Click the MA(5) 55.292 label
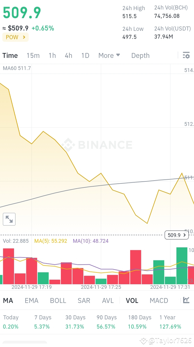This screenshot has height=347, width=194. pos(50,241)
